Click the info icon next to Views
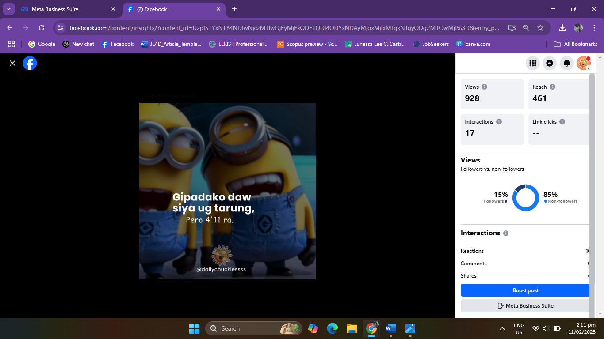Screen dimensions: 604x339 pos(484,87)
